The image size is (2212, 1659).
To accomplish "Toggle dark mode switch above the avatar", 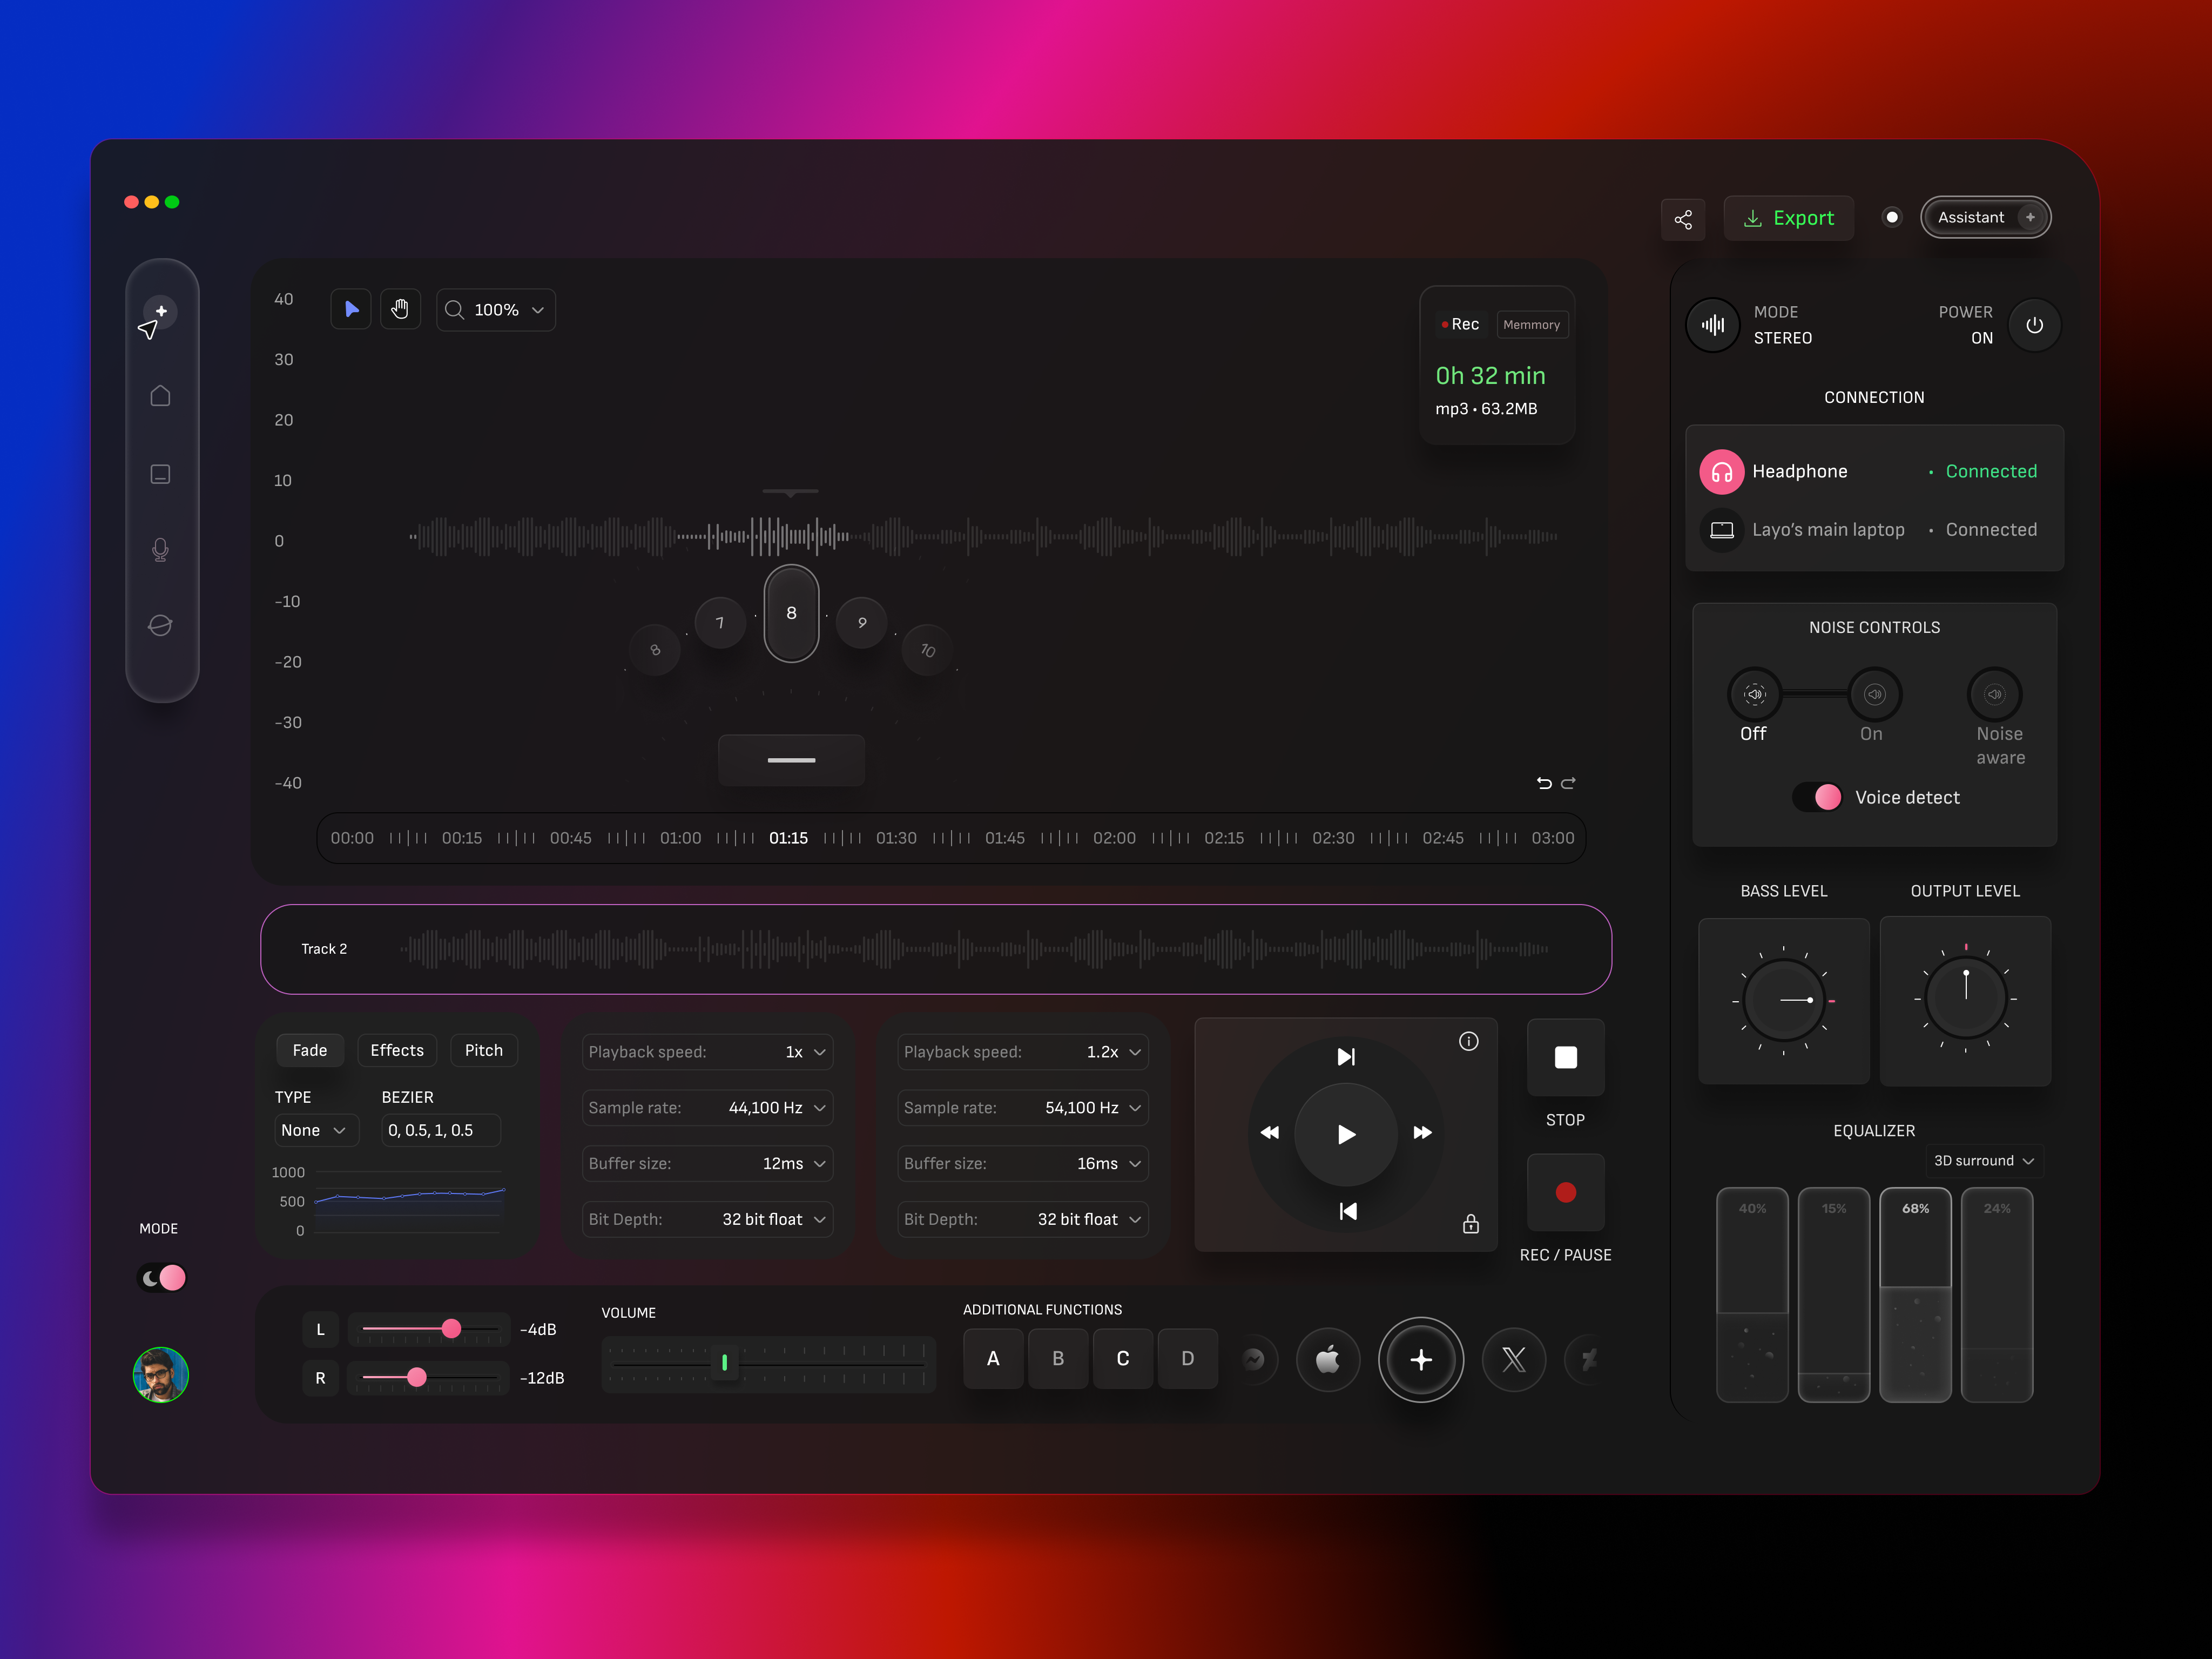I will click(x=161, y=1277).
